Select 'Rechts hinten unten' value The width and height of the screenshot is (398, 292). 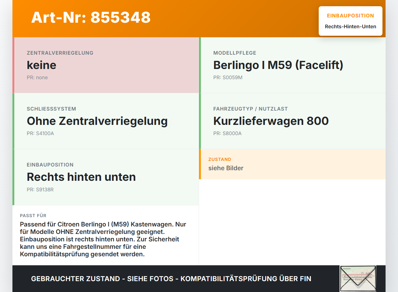point(81,177)
